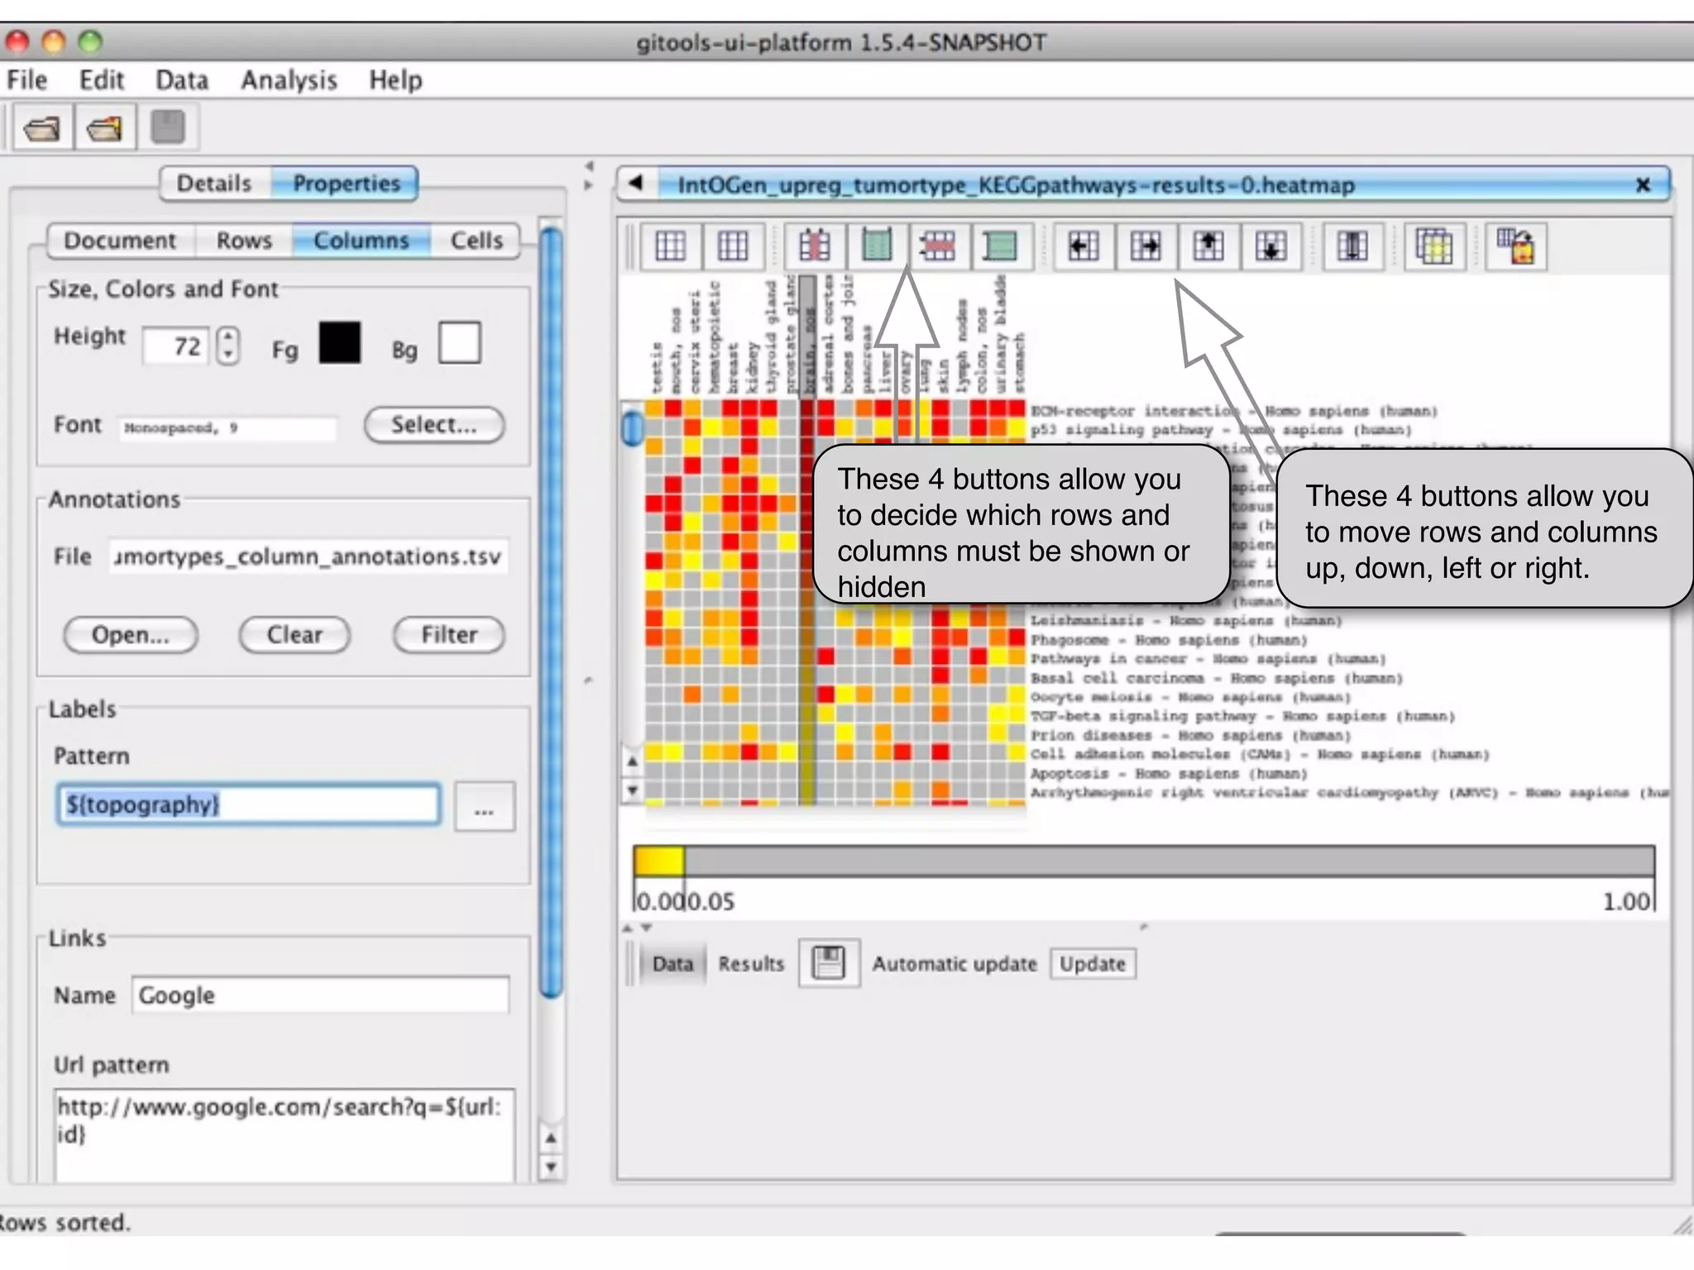Click the left arrow beside heatmap tab title
This screenshot has width=1694, height=1270.
coord(635,184)
